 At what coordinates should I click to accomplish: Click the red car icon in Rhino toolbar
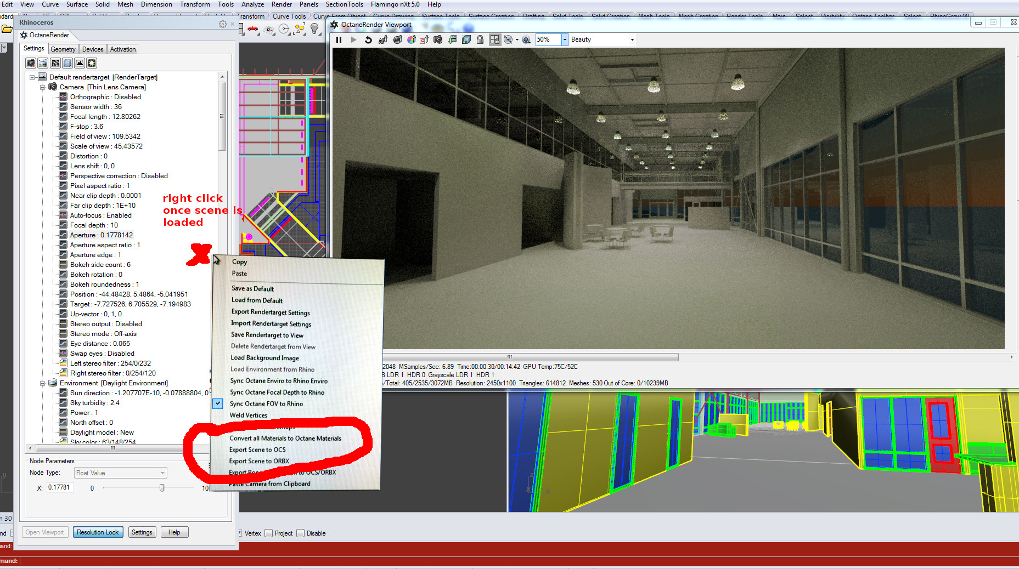[253, 29]
